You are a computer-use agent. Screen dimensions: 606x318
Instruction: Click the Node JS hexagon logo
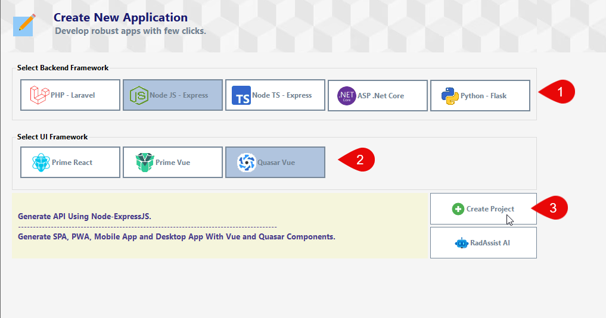point(139,95)
